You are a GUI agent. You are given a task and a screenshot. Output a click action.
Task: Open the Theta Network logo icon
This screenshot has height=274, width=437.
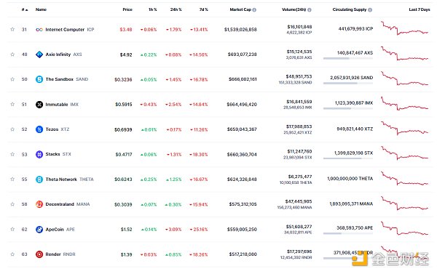pyautogui.click(x=39, y=180)
